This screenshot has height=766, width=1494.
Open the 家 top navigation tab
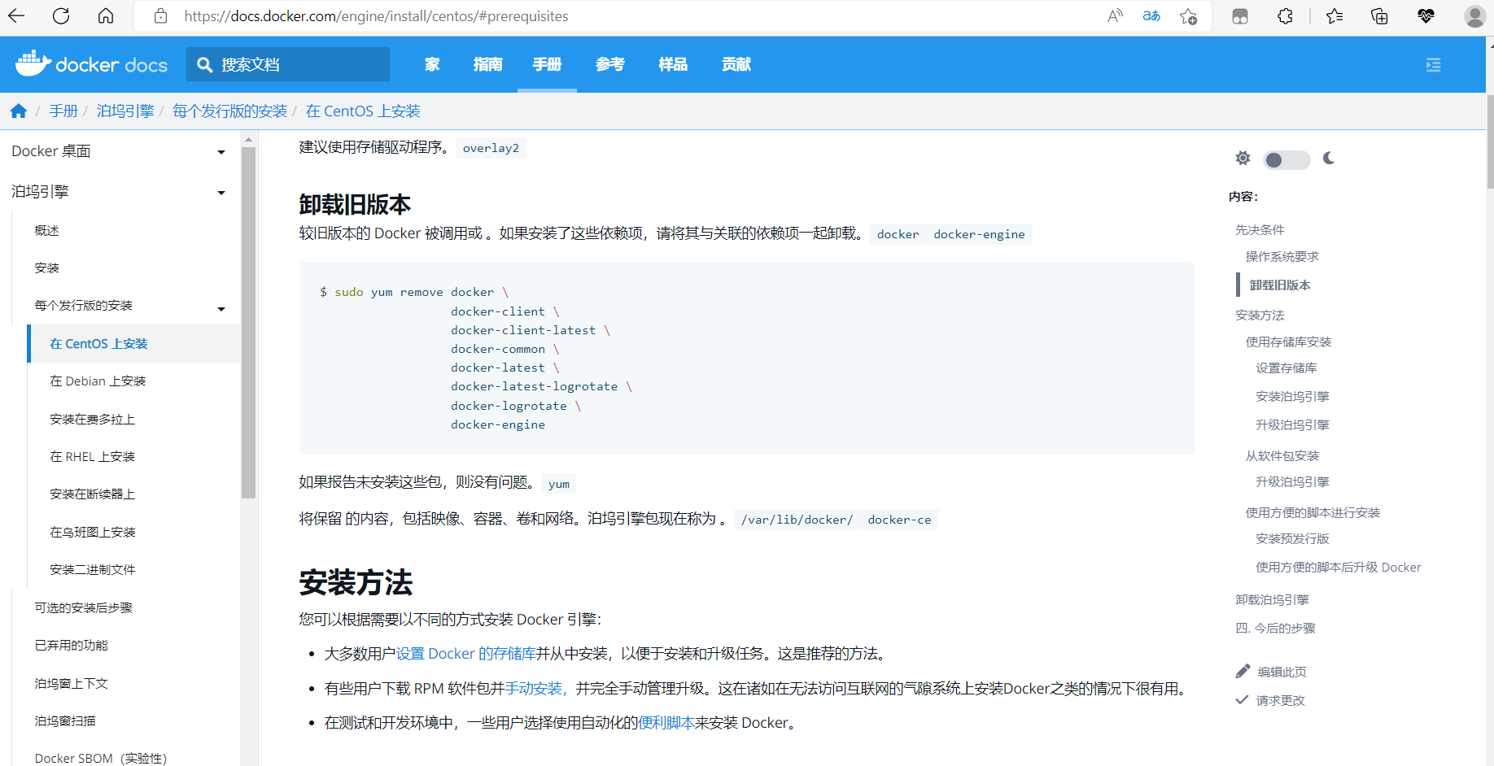(432, 64)
